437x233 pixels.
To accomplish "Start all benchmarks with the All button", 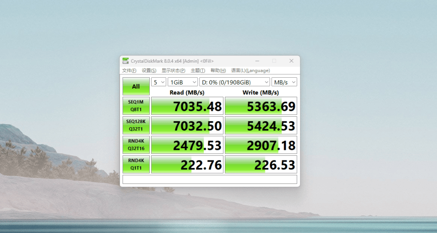I will click(136, 86).
